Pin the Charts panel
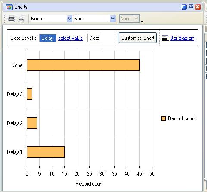This screenshot has height=192, width=207. [x=191, y=7]
